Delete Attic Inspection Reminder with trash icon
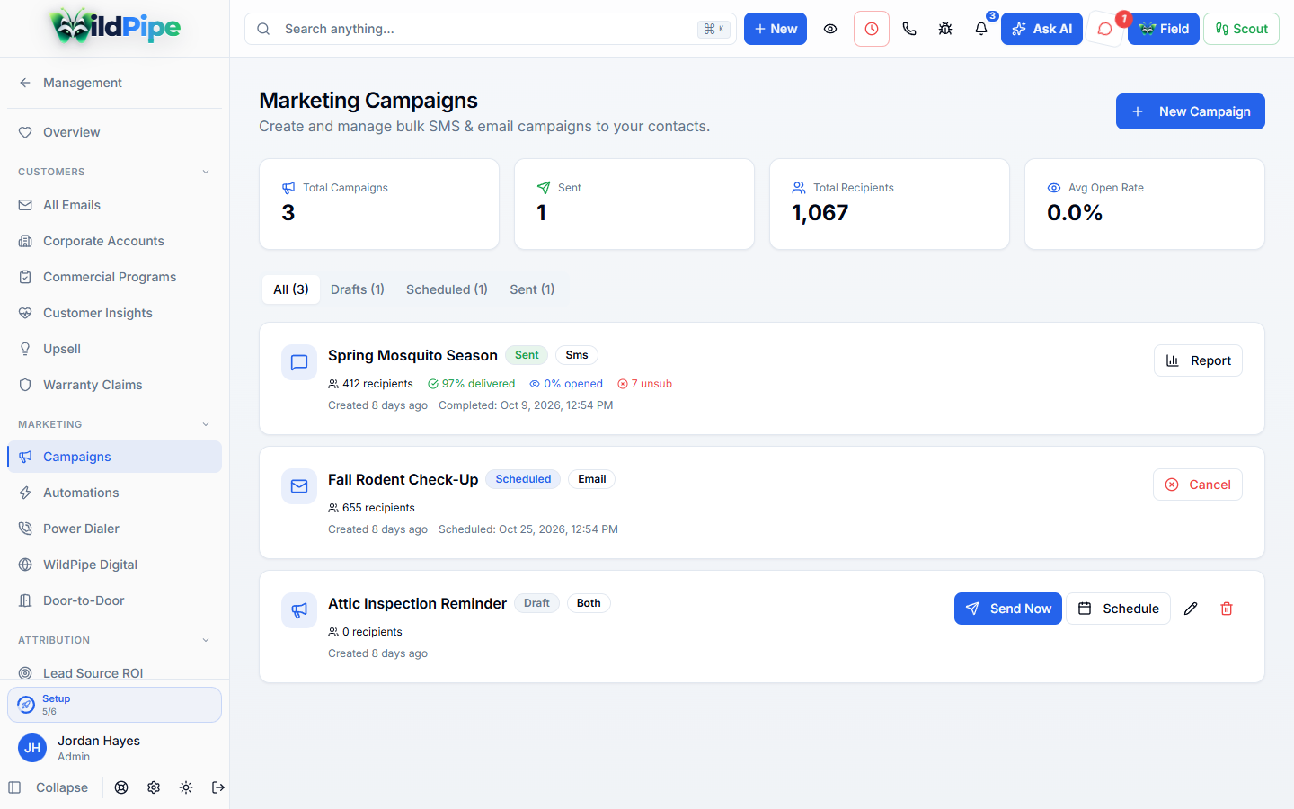The image size is (1294, 809). coord(1227,609)
